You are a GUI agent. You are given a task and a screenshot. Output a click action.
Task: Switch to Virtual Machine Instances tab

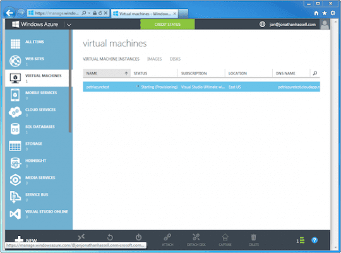tap(111, 59)
